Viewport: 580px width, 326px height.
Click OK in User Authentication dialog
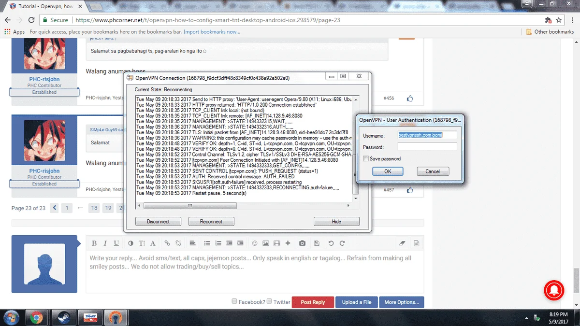coord(388,171)
